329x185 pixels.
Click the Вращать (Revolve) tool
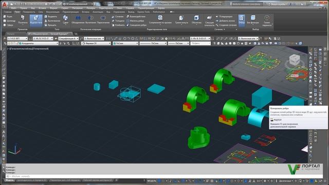coord(50,25)
